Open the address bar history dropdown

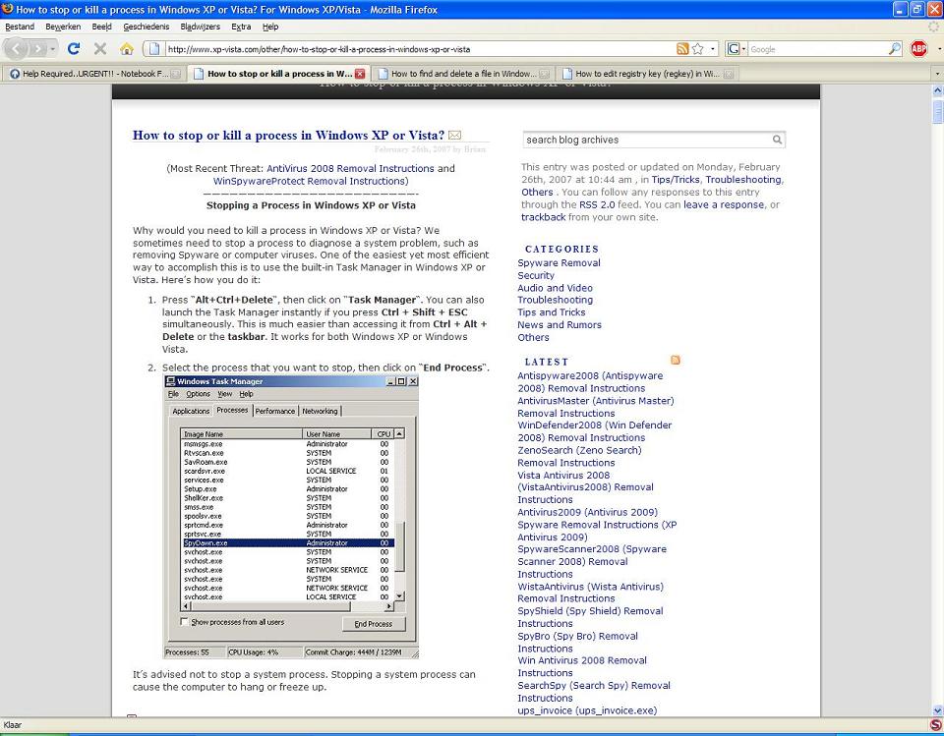click(x=713, y=49)
